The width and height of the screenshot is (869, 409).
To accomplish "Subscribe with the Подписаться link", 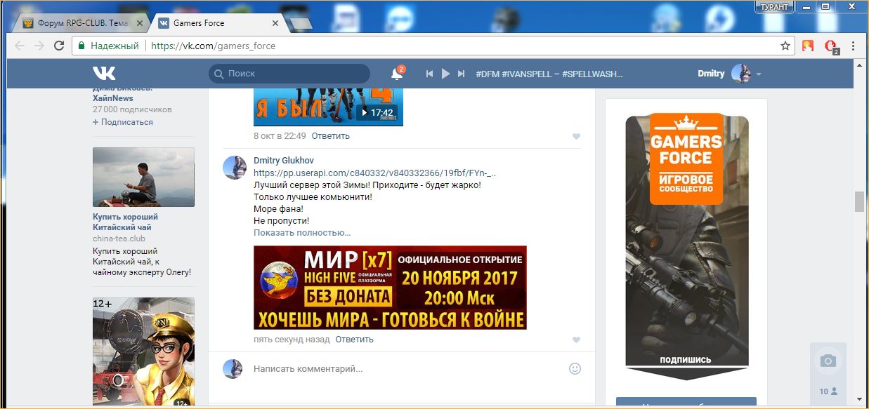I will 123,122.
